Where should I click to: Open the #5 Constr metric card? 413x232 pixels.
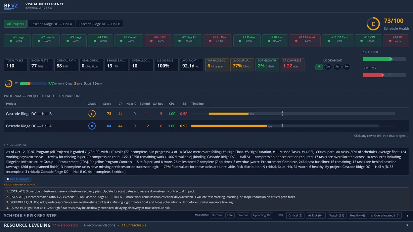click(129, 41)
